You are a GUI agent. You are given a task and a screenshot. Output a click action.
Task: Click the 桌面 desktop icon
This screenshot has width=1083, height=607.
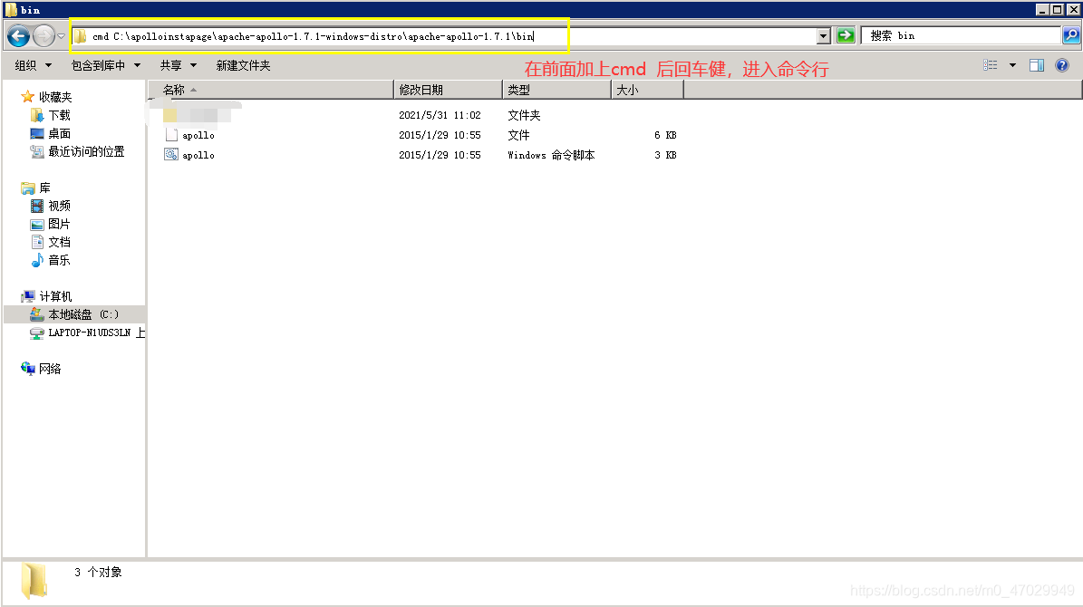[x=37, y=133]
